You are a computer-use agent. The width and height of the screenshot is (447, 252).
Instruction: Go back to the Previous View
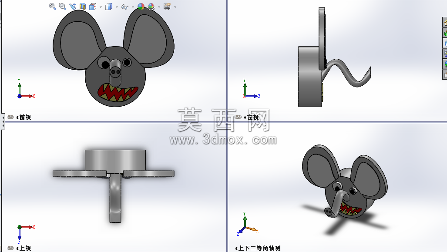(72, 7)
